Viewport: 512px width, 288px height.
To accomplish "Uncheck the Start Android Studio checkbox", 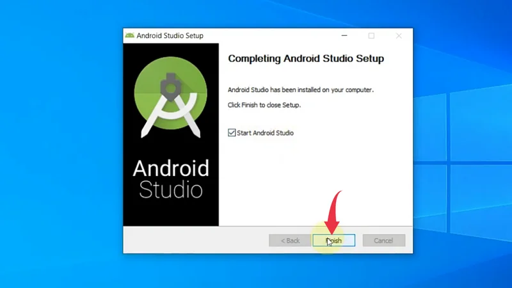I will tap(232, 133).
